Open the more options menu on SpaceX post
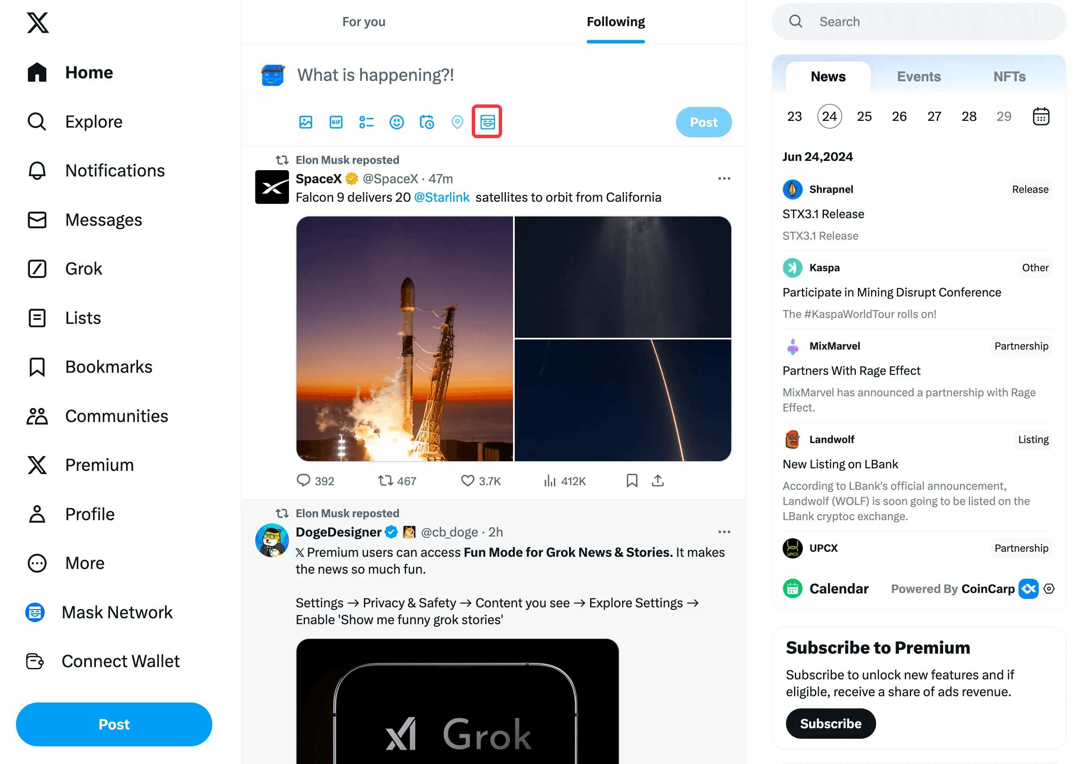The height and width of the screenshot is (764, 1080). pos(724,179)
